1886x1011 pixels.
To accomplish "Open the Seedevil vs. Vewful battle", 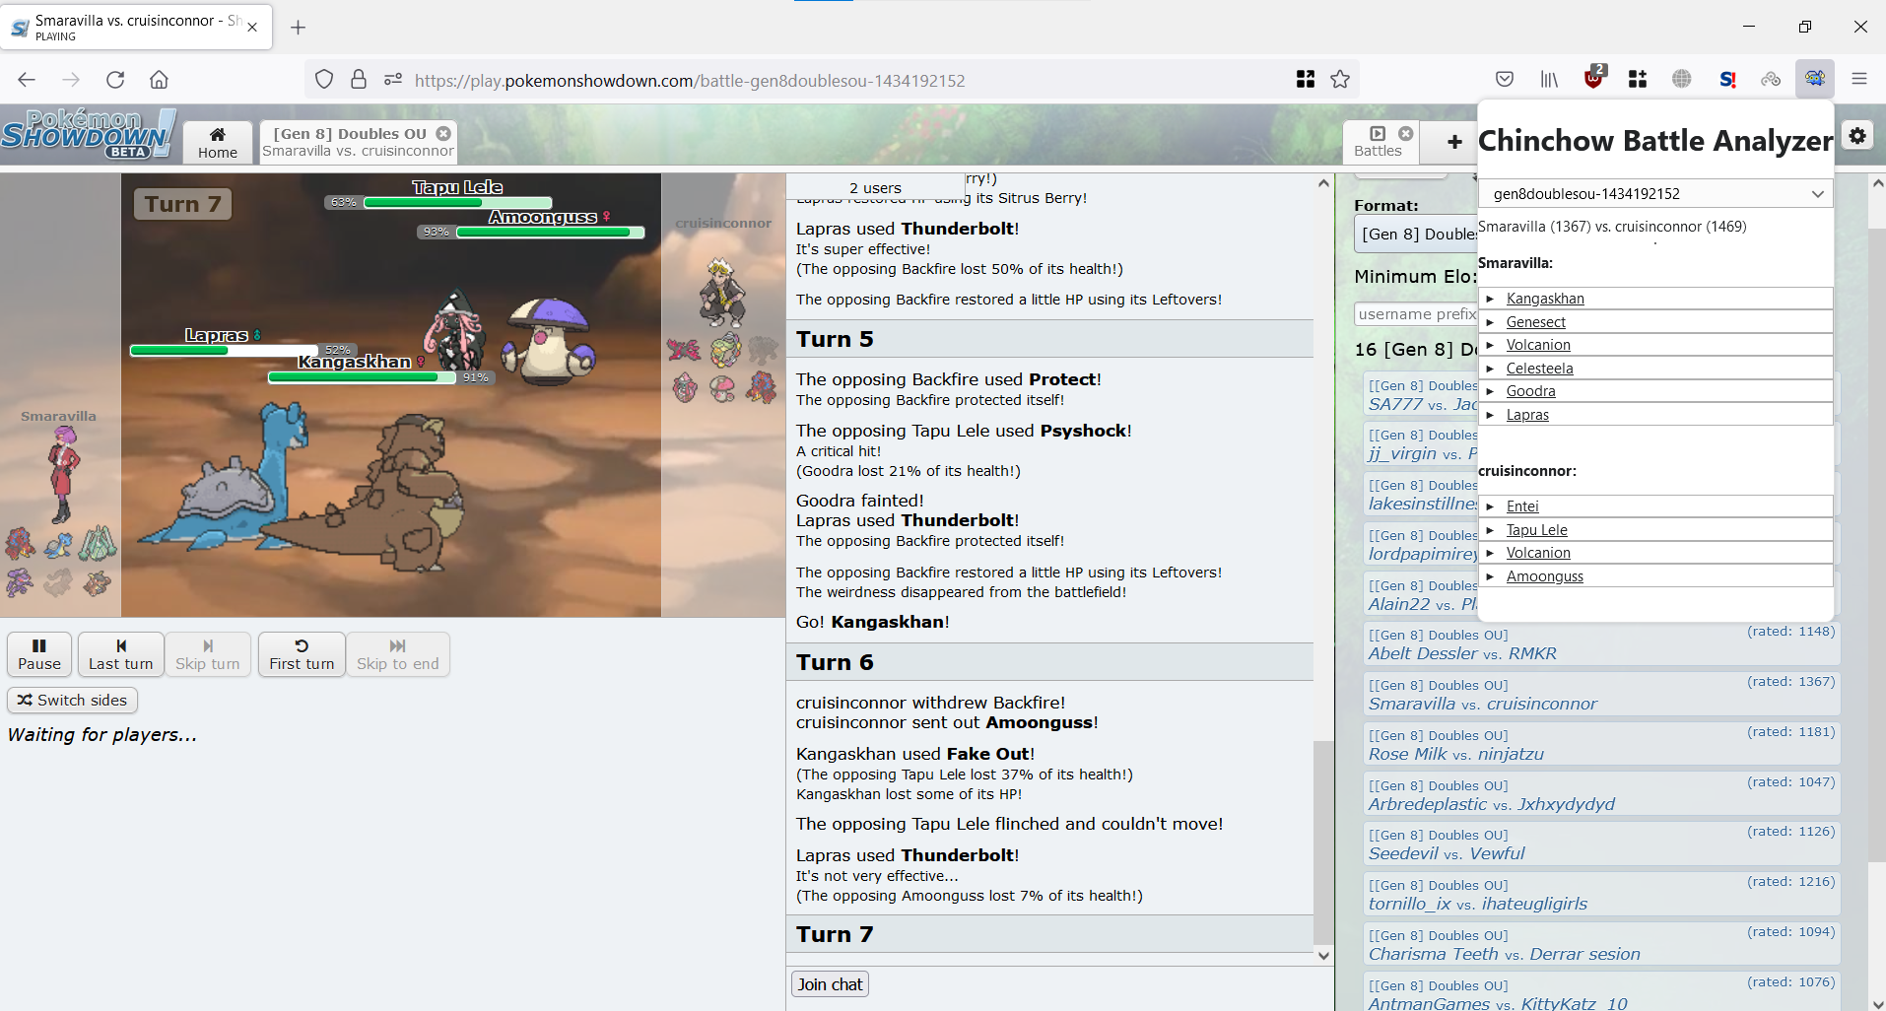I will (x=1601, y=843).
